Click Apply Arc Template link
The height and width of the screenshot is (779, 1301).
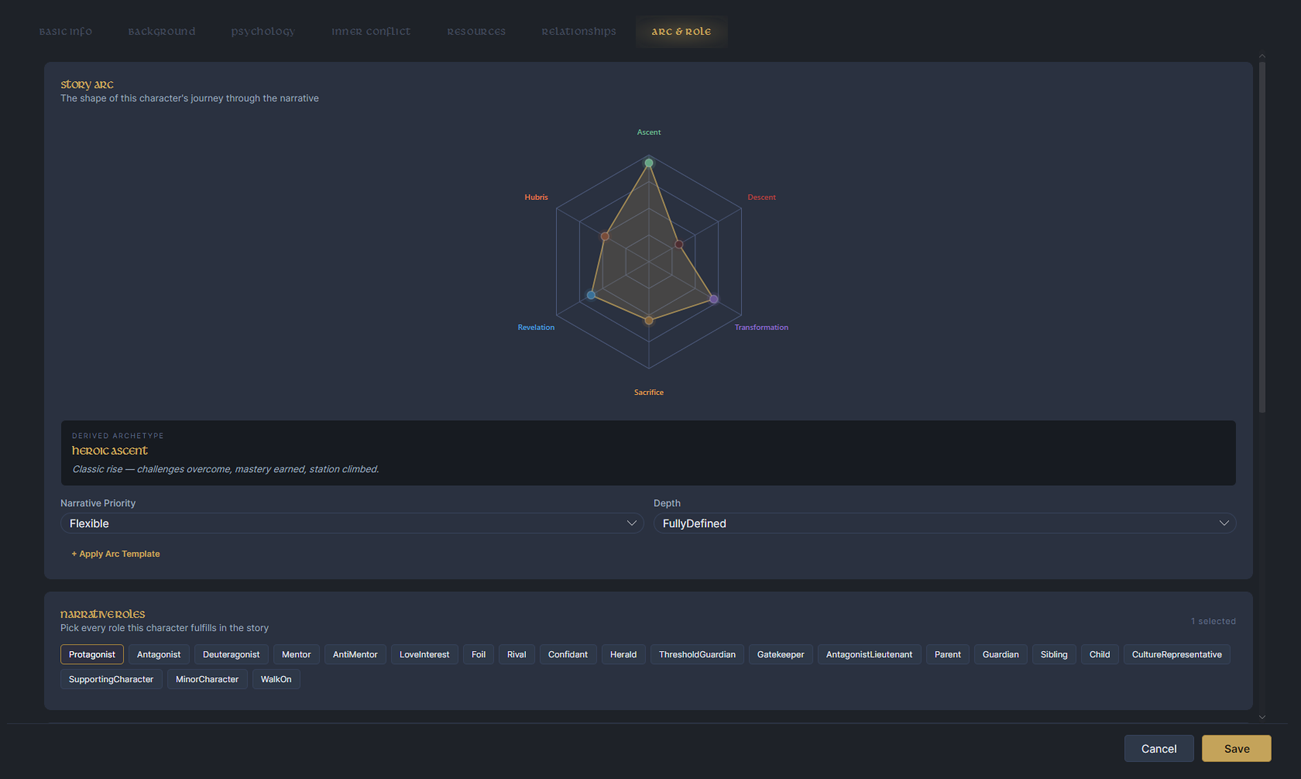click(115, 553)
